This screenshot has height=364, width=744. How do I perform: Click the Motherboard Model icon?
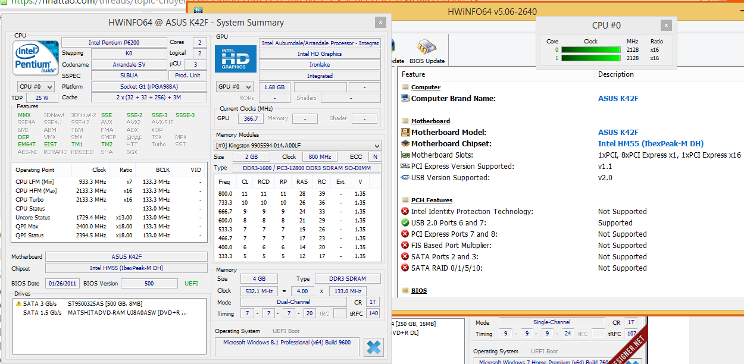(x=405, y=133)
